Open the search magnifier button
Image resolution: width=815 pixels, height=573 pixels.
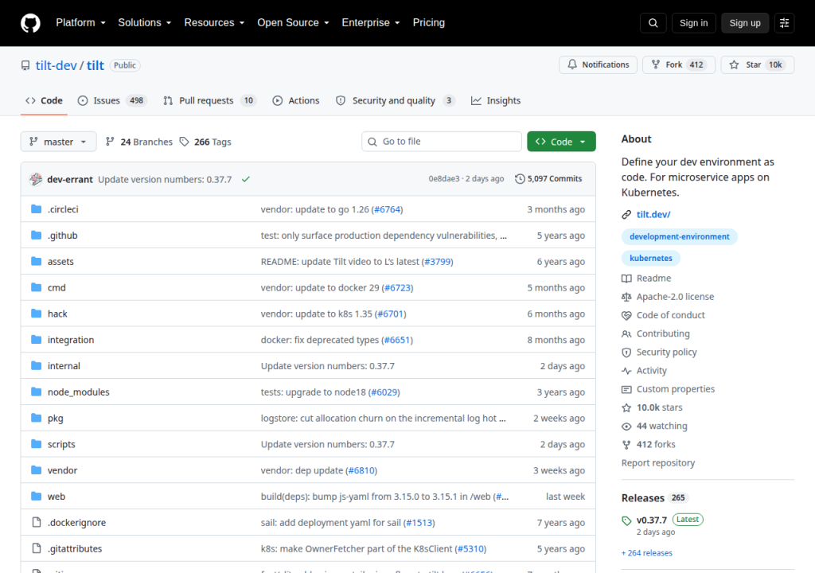click(653, 23)
